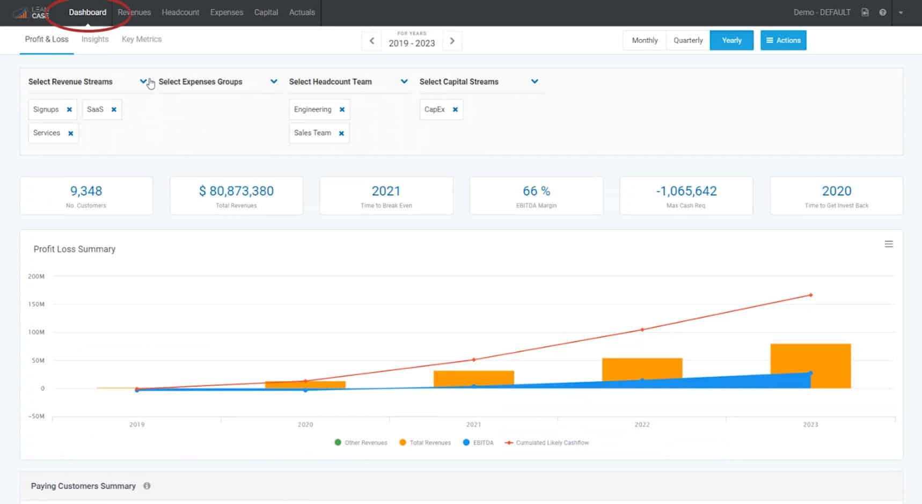Remove the SaaS tag
This screenshot has width=922, height=504.
(x=114, y=109)
